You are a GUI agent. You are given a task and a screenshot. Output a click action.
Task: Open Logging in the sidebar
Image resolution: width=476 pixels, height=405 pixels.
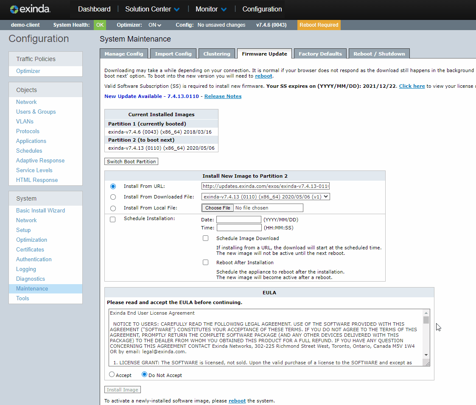[26, 269]
